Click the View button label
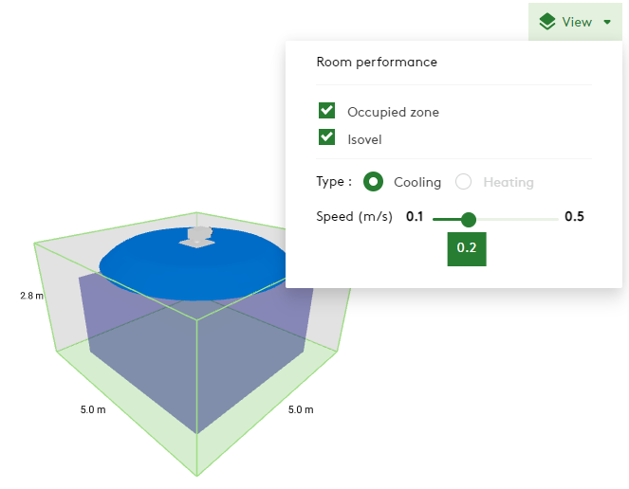629x489 pixels. [576, 22]
